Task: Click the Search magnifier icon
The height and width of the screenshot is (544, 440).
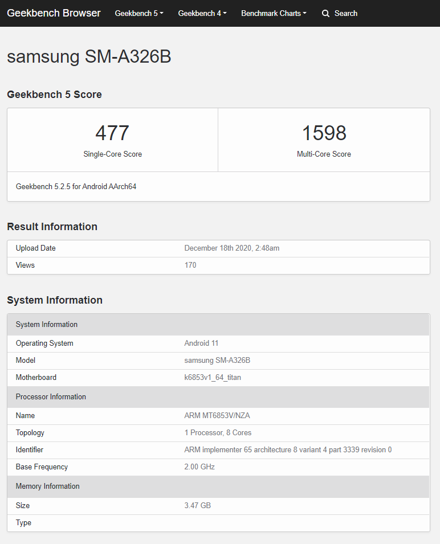Action: coord(325,13)
